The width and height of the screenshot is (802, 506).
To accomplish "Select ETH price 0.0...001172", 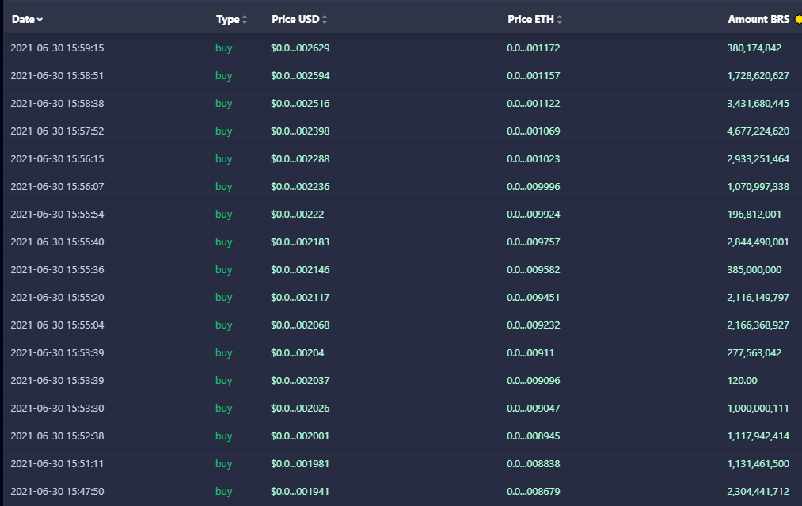I will pos(534,48).
